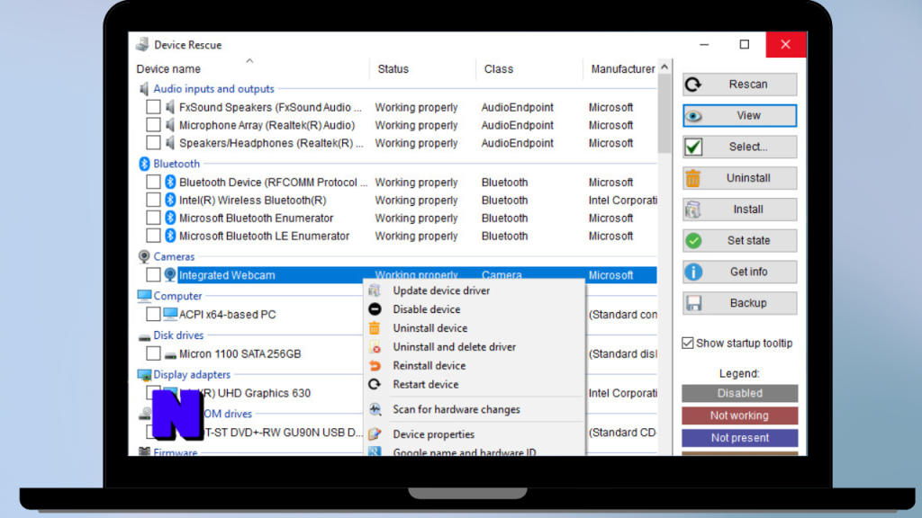
Task: Check the Microsoft Bluetooth LE Enumerator checkbox
Action: (x=153, y=237)
